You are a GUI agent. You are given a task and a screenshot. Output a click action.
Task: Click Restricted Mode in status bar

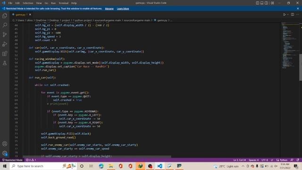click(12, 160)
